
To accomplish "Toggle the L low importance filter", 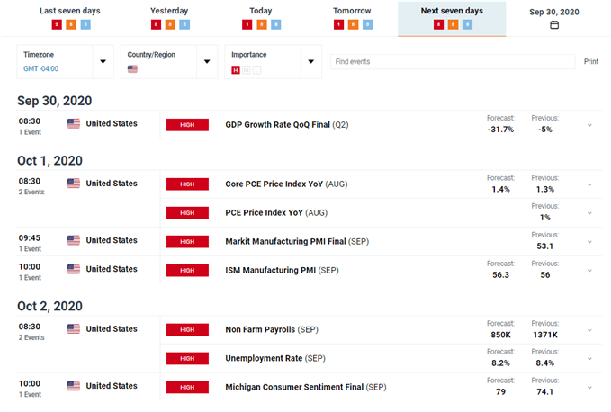I will point(256,70).
